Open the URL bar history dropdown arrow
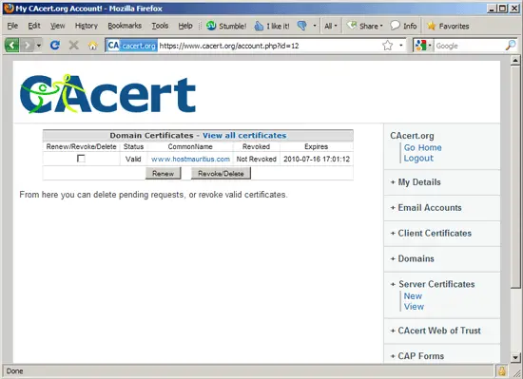 tap(401, 46)
